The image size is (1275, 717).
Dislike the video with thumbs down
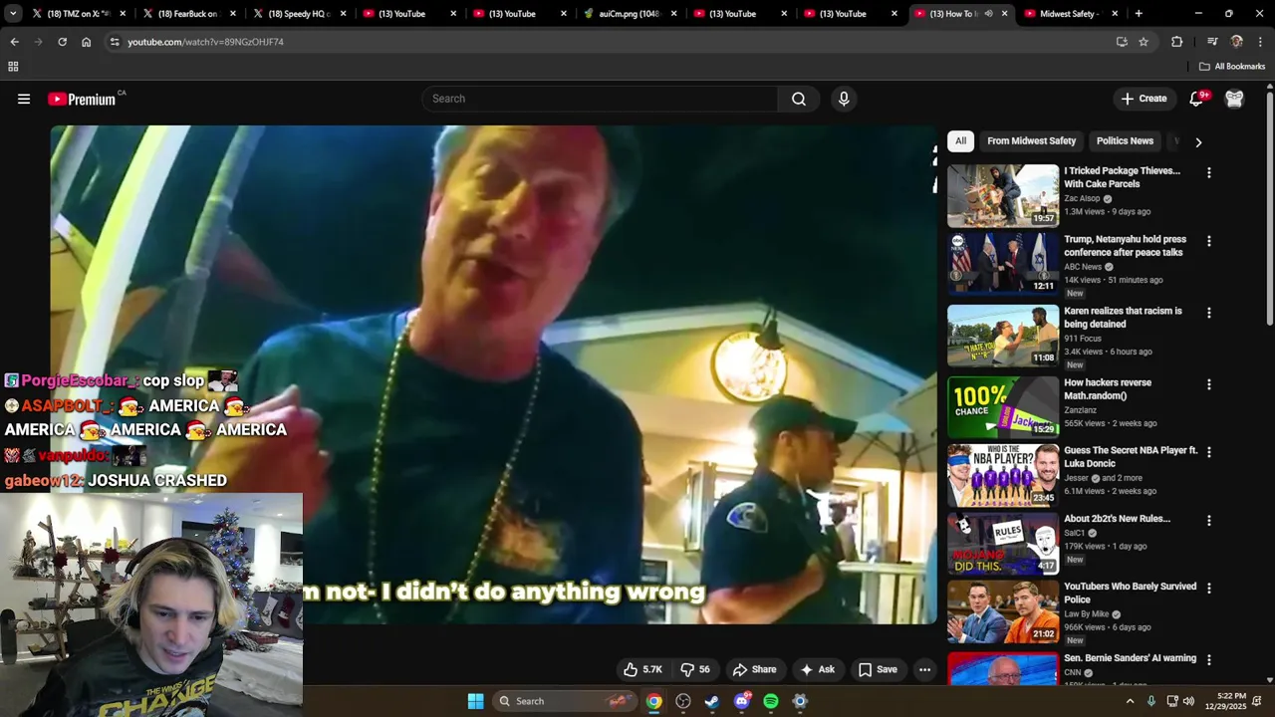click(695, 670)
